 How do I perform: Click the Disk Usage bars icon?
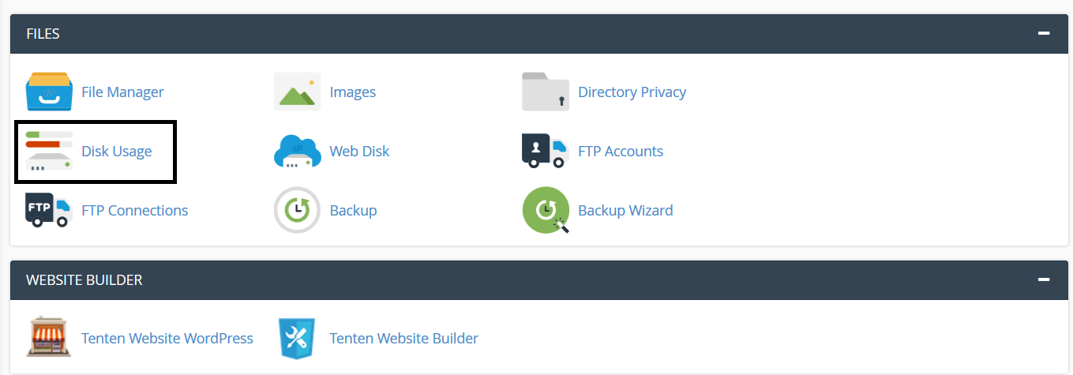coord(49,151)
